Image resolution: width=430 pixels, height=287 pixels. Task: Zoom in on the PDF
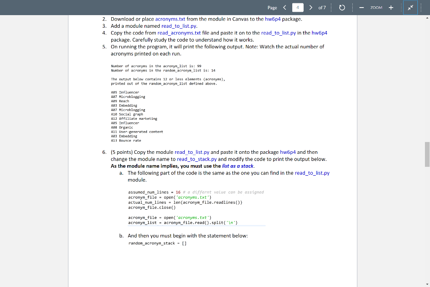click(391, 7)
